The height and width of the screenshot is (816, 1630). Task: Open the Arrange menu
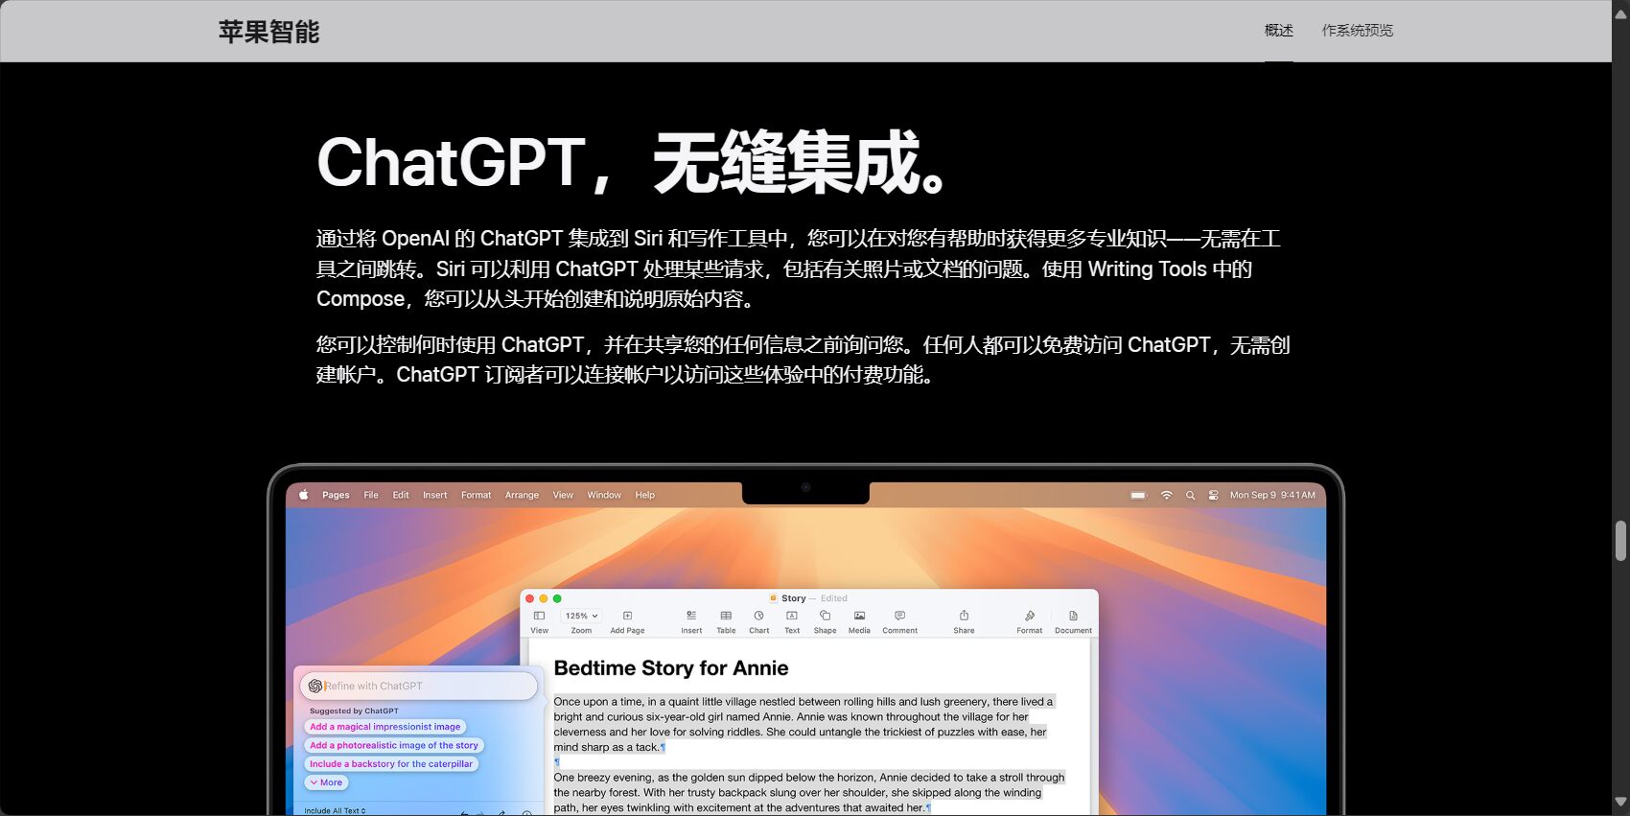coord(522,496)
